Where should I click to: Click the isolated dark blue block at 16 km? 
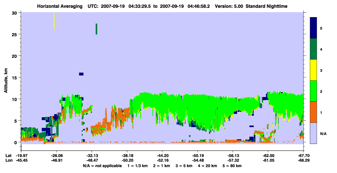(81, 74)
